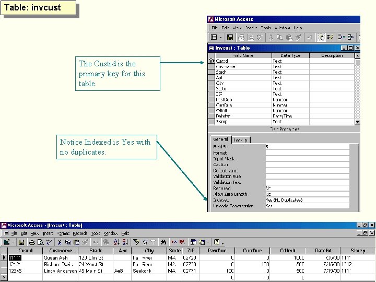Click Copy icon in design toolbar
The width and height of the screenshot is (376, 282).
pyautogui.click(x=280, y=37)
